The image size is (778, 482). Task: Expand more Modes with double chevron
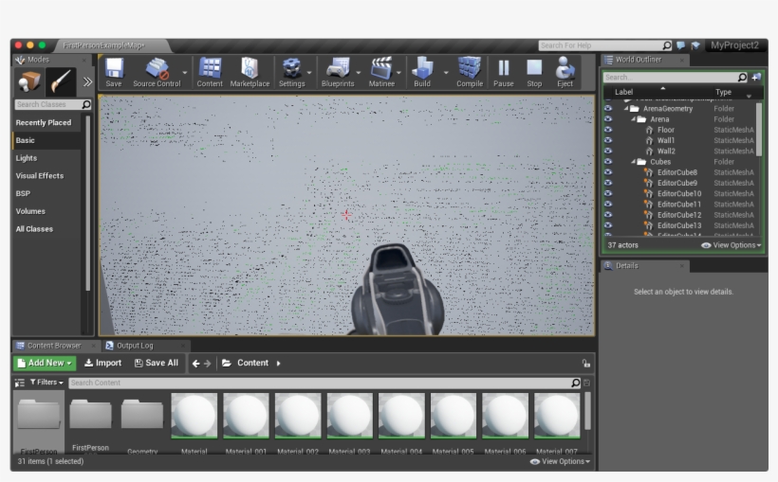(87, 81)
